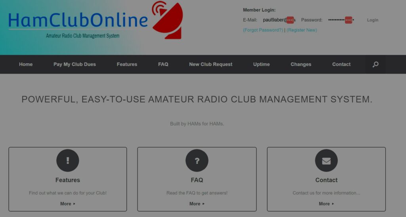
Task: Focus the Password input field
Action: (341, 20)
